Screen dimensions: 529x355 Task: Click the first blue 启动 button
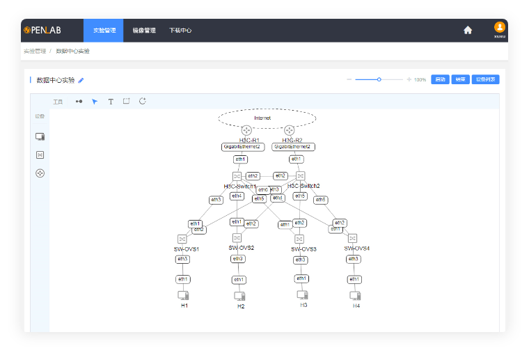pos(441,79)
